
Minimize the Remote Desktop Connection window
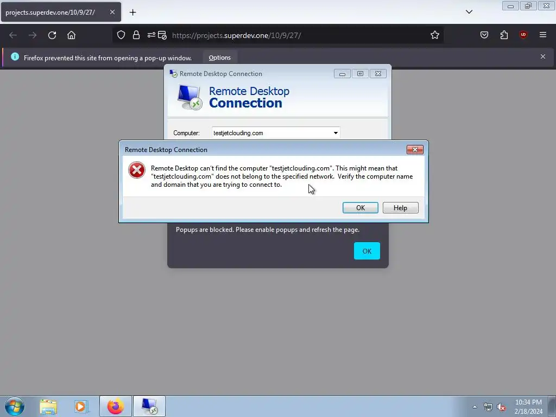pos(342,74)
